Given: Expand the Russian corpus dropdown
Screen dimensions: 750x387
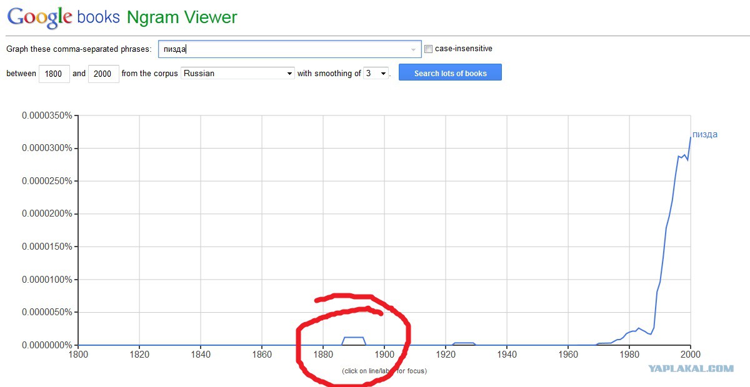Looking at the screenshot, I should point(237,73).
